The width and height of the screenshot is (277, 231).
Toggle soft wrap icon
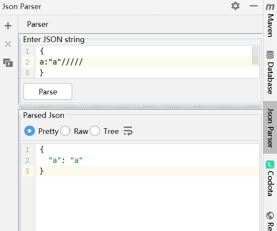coord(128,131)
